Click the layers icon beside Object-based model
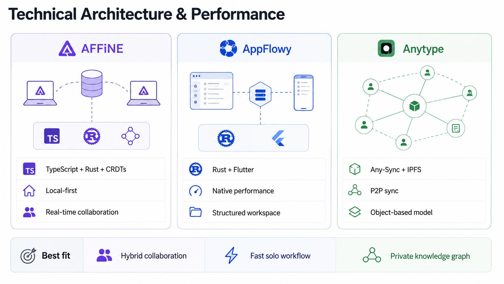504x284 pixels. (x=355, y=212)
